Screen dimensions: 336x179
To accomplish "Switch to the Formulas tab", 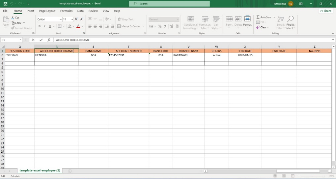I will (x=66, y=11).
